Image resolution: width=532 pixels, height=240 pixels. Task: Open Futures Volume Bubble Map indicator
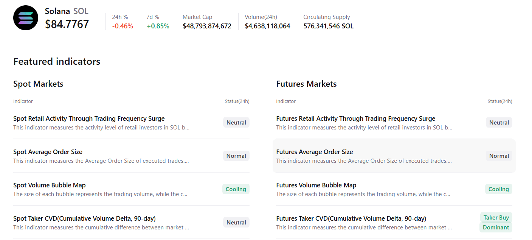[394, 189]
